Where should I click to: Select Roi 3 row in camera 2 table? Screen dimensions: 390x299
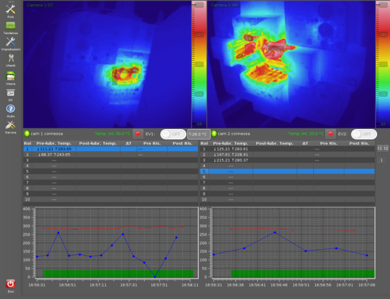287,160
